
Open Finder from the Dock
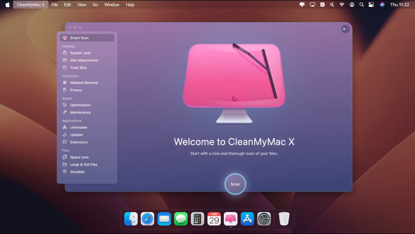[x=131, y=219]
